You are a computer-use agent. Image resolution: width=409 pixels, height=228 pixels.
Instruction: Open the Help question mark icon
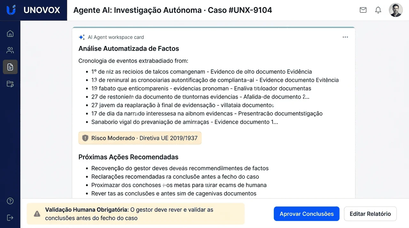click(10, 201)
